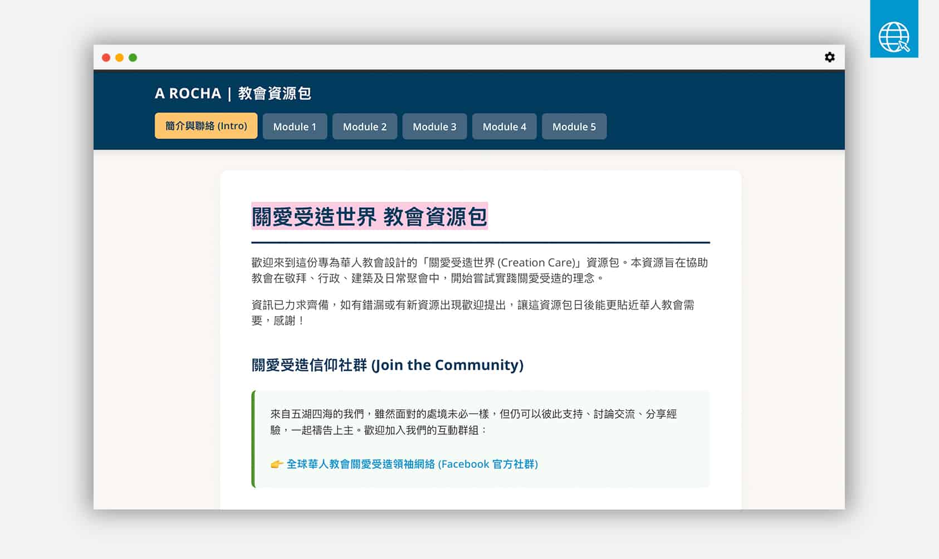The image size is (939, 559).
Task: Open the settings gear icon
Action: (829, 57)
